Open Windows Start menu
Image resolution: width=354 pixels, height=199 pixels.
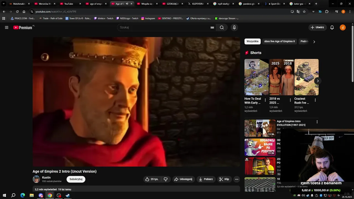[x=4, y=195]
